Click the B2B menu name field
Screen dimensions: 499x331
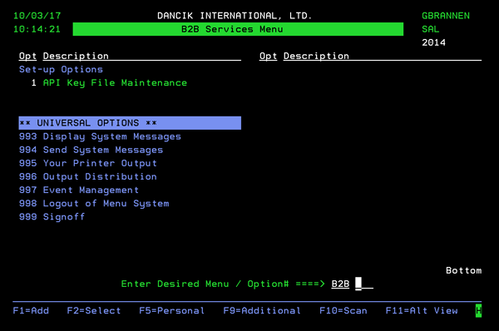(340, 284)
